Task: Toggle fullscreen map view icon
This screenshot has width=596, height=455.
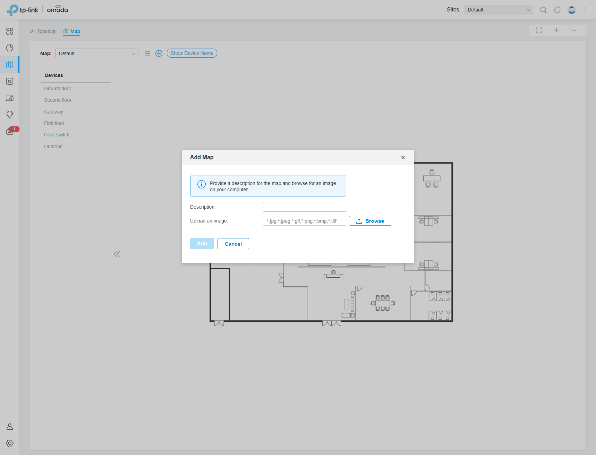Action: tap(539, 30)
